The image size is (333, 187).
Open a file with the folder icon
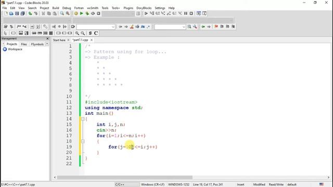point(11,14)
